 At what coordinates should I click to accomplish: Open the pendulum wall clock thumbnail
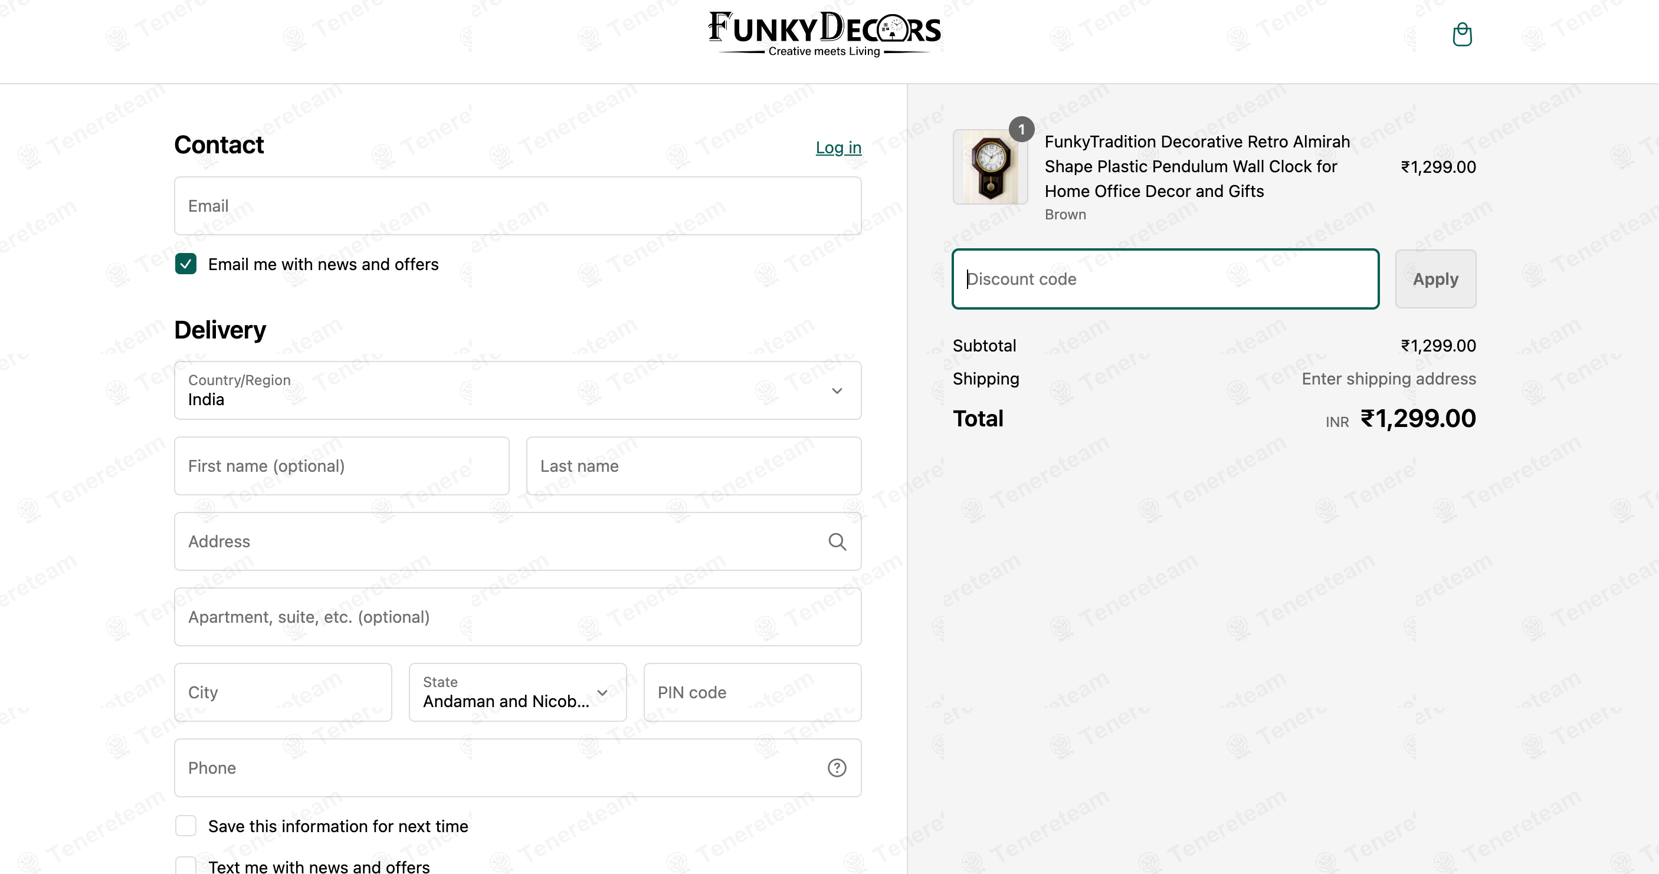pyautogui.click(x=990, y=167)
